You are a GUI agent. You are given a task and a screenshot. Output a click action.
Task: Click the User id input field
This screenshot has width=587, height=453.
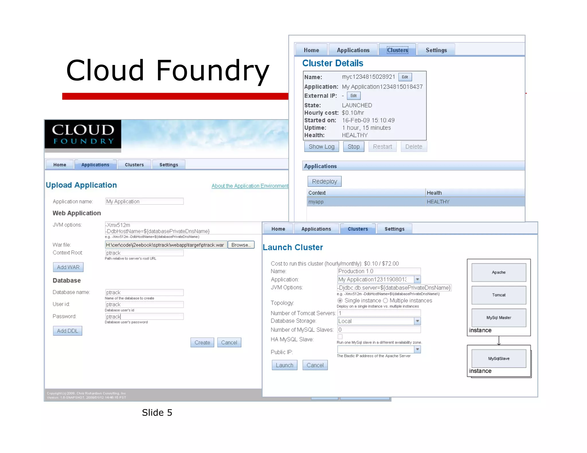click(144, 304)
